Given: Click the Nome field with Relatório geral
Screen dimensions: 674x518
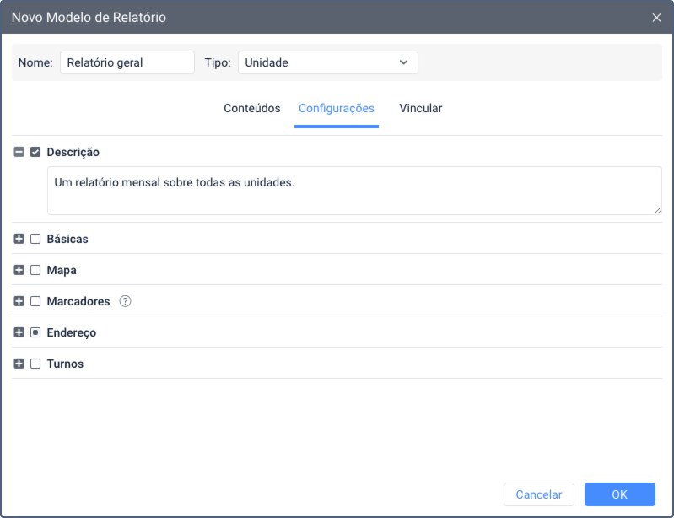Looking at the screenshot, I should [x=127, y=62].
